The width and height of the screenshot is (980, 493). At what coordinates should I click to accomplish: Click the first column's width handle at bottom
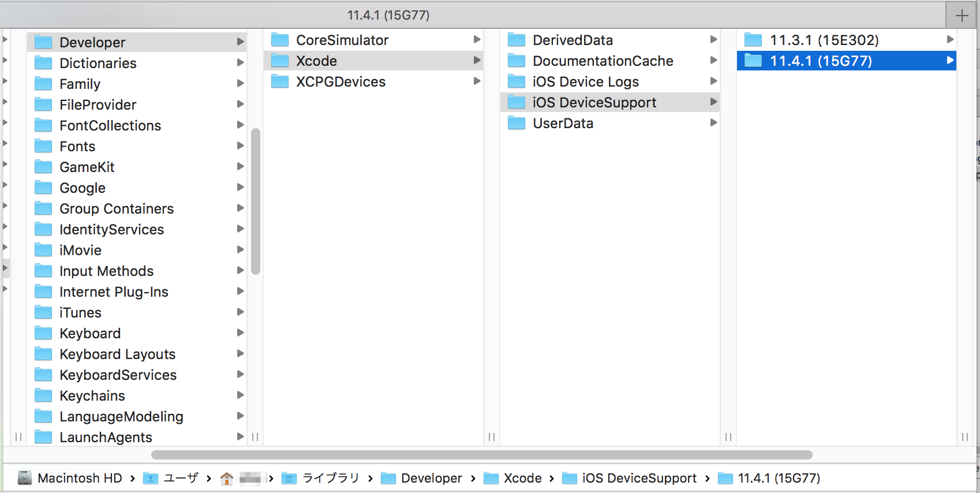[x=255, y=437]
